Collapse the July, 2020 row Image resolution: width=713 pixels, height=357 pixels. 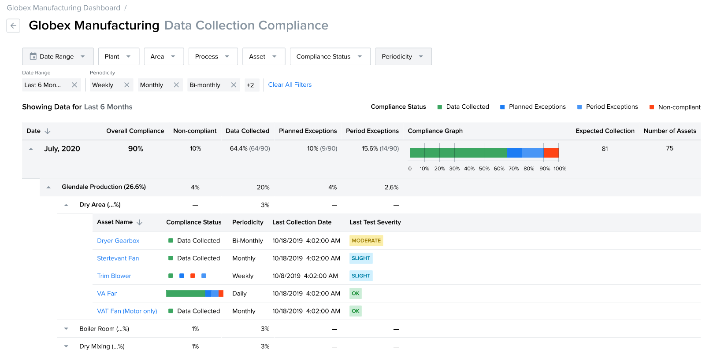[x=31, y=149]
